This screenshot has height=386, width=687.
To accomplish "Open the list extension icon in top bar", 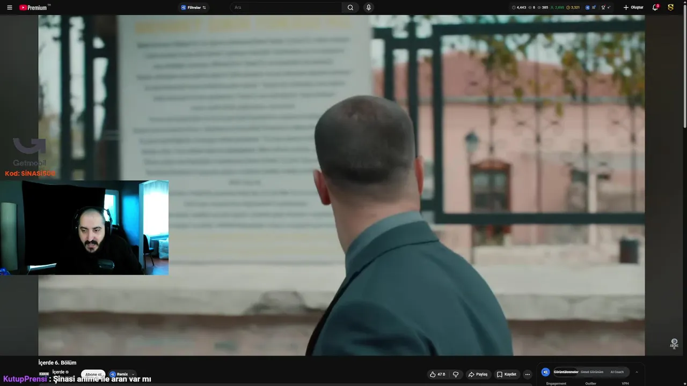I will pyautogui.click(x=594, y=8).
